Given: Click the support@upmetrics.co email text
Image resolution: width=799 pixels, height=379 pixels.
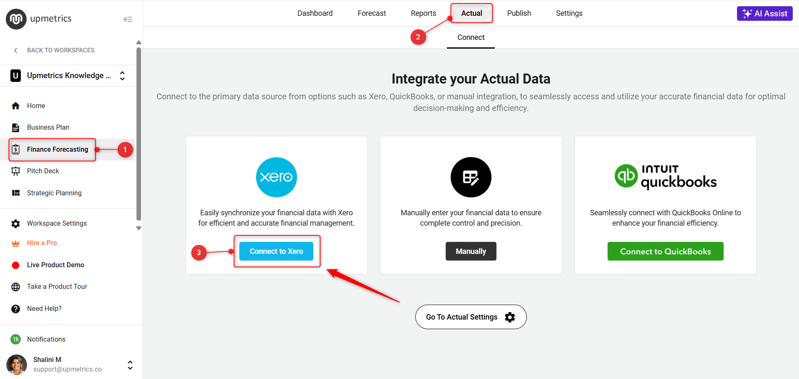Looking at the screenshot, I should point(67,369).
